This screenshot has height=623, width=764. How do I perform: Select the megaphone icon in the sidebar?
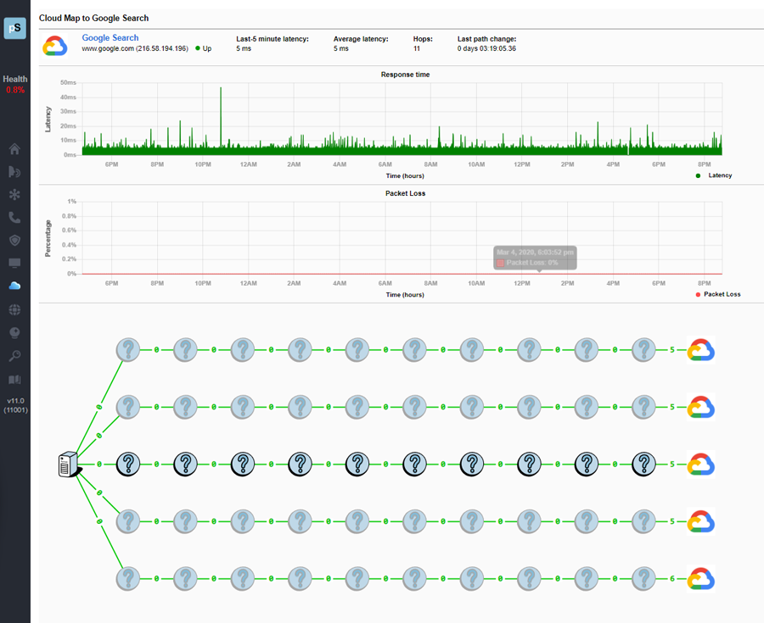[14, 172]
